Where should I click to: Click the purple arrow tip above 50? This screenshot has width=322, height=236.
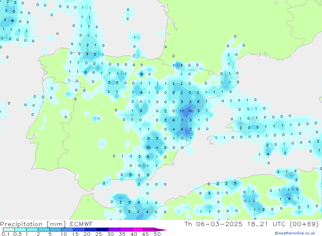(x=161, y=230)
